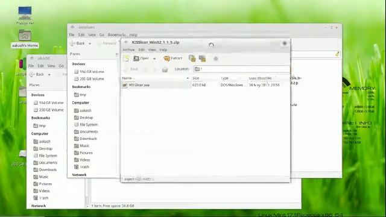Click the clear/edit icon in the 'windows' location bar
Image resolution: width=386 pixels, height=217 pixels.
point(337,54)
